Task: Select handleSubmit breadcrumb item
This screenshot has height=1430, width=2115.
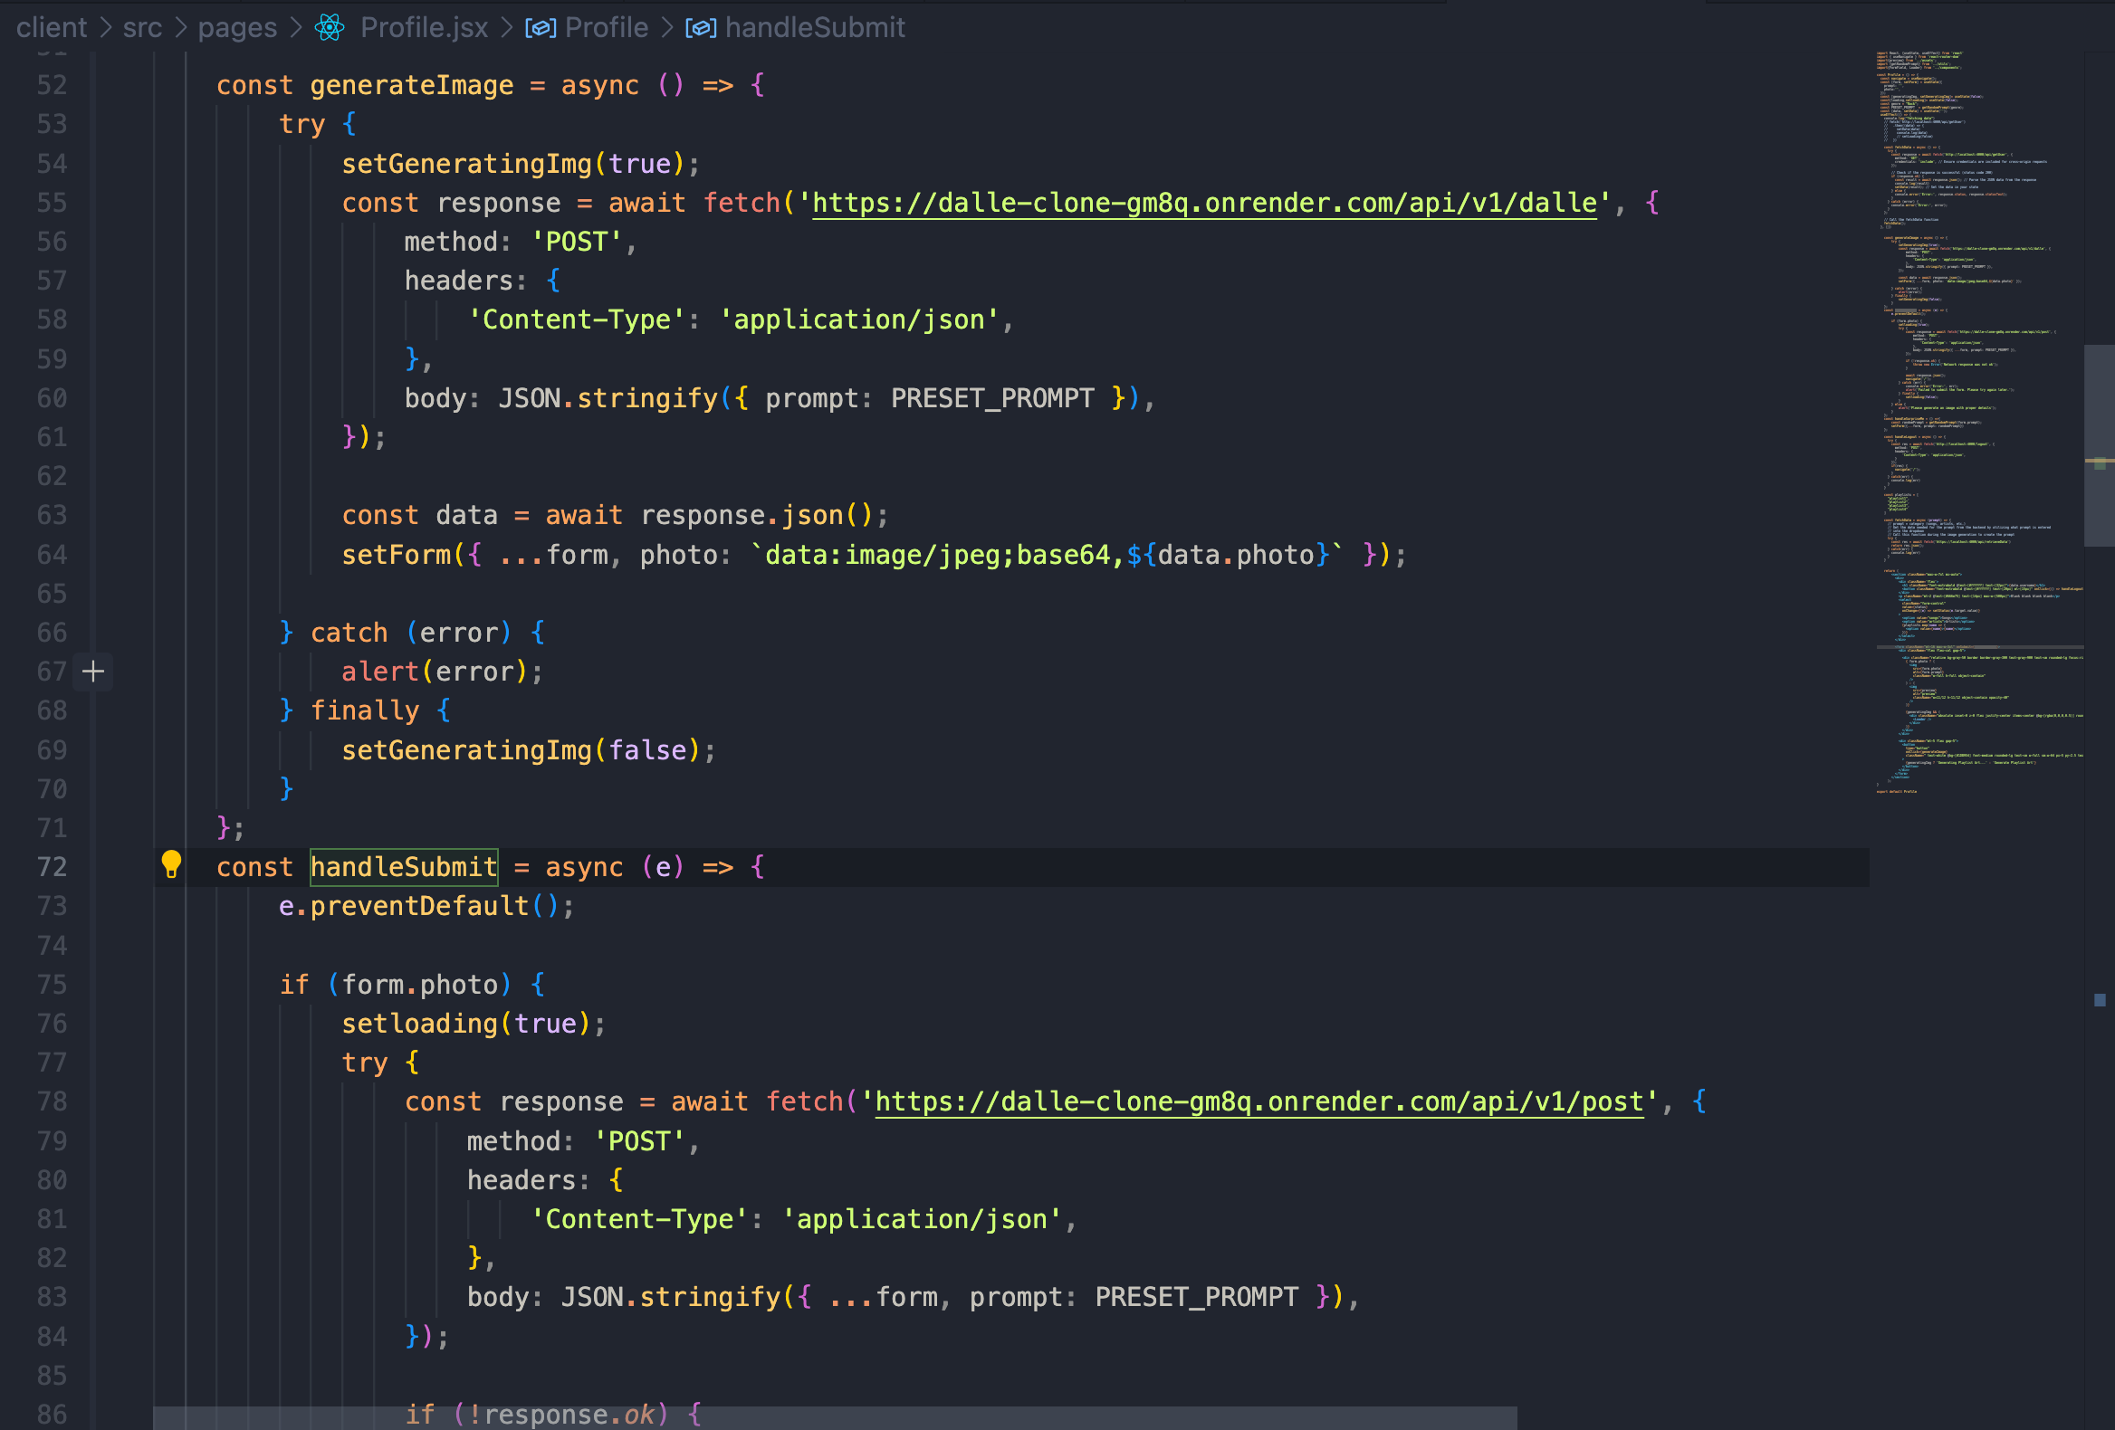Action: (x=815, y=27)
